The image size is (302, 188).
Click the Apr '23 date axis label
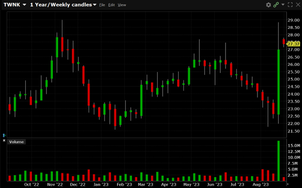168,185
